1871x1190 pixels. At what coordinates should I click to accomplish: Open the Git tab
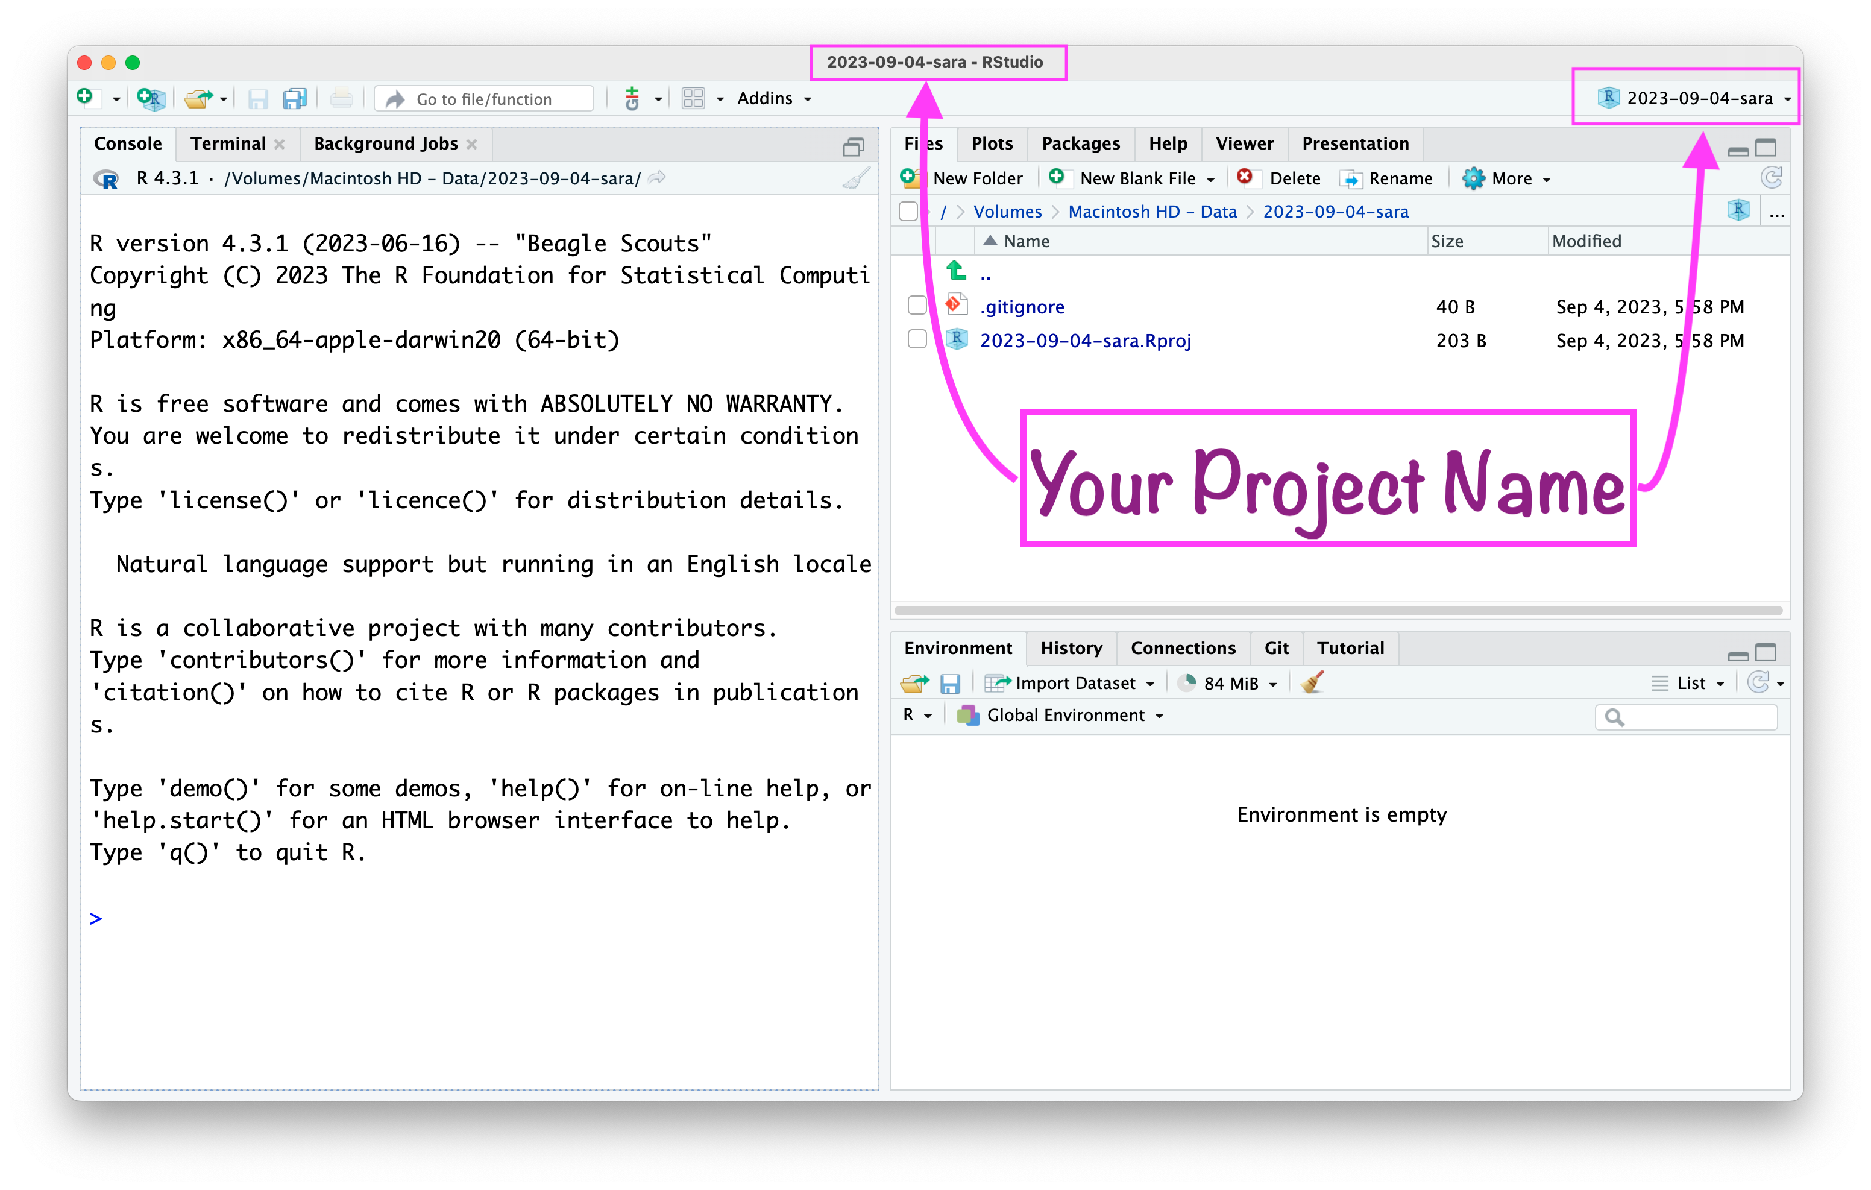point(1276,648)
